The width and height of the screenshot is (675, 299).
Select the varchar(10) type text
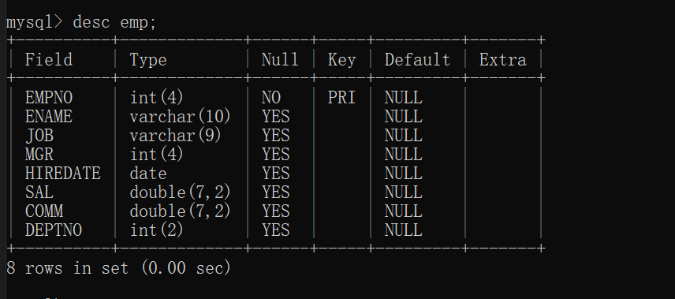[180, 117]
